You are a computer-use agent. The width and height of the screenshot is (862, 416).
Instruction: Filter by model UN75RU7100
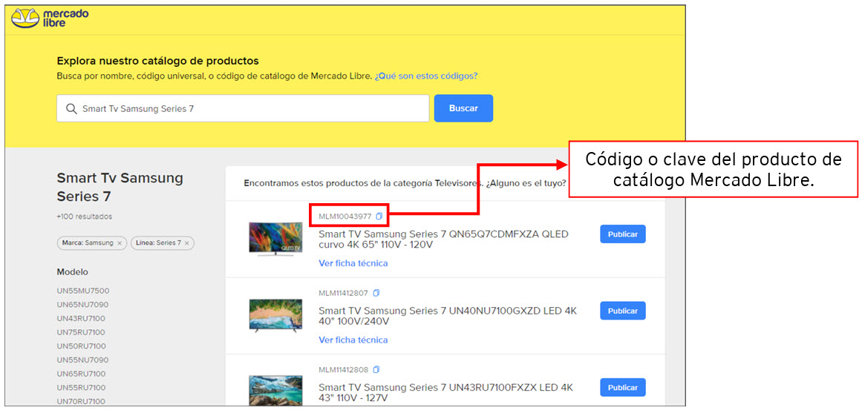(81, 332)
